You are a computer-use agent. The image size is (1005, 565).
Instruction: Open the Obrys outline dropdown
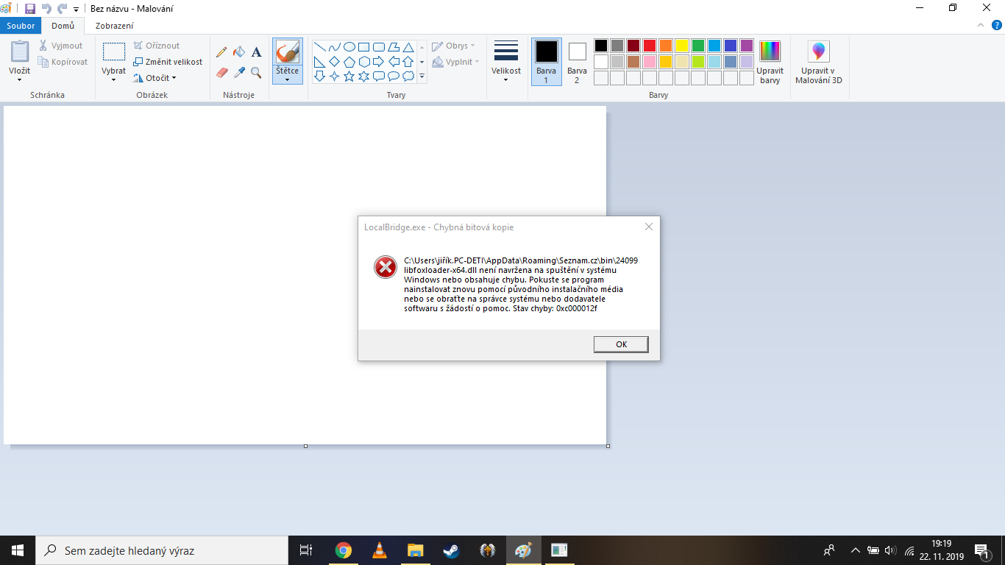pos(453,46)
